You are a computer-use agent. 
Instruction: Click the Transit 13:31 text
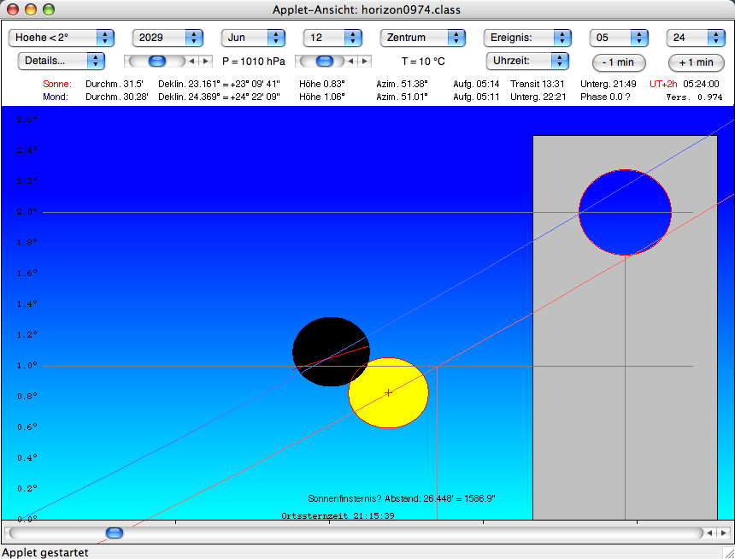pyautogui.click(x=538, y=84)
